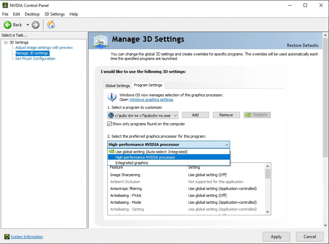Open the Back history dropdown arrow
Screen dimensions: 329x244
27,25
